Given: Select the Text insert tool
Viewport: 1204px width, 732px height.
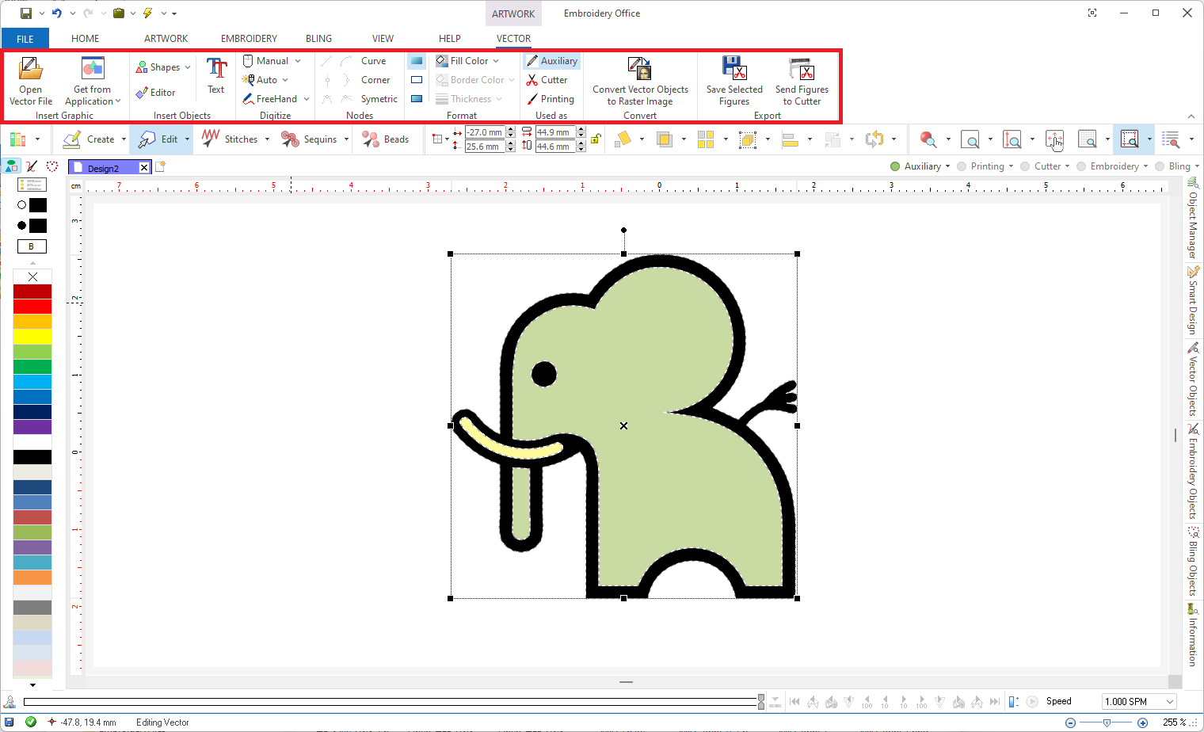Looking at the screenshot, I should [x=216, y=76].
